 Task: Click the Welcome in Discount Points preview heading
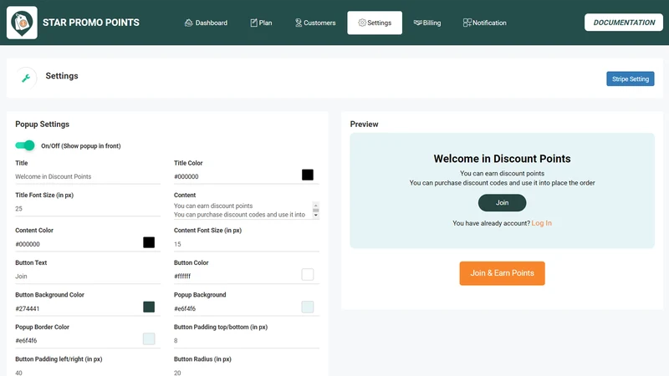click(502, 159)
